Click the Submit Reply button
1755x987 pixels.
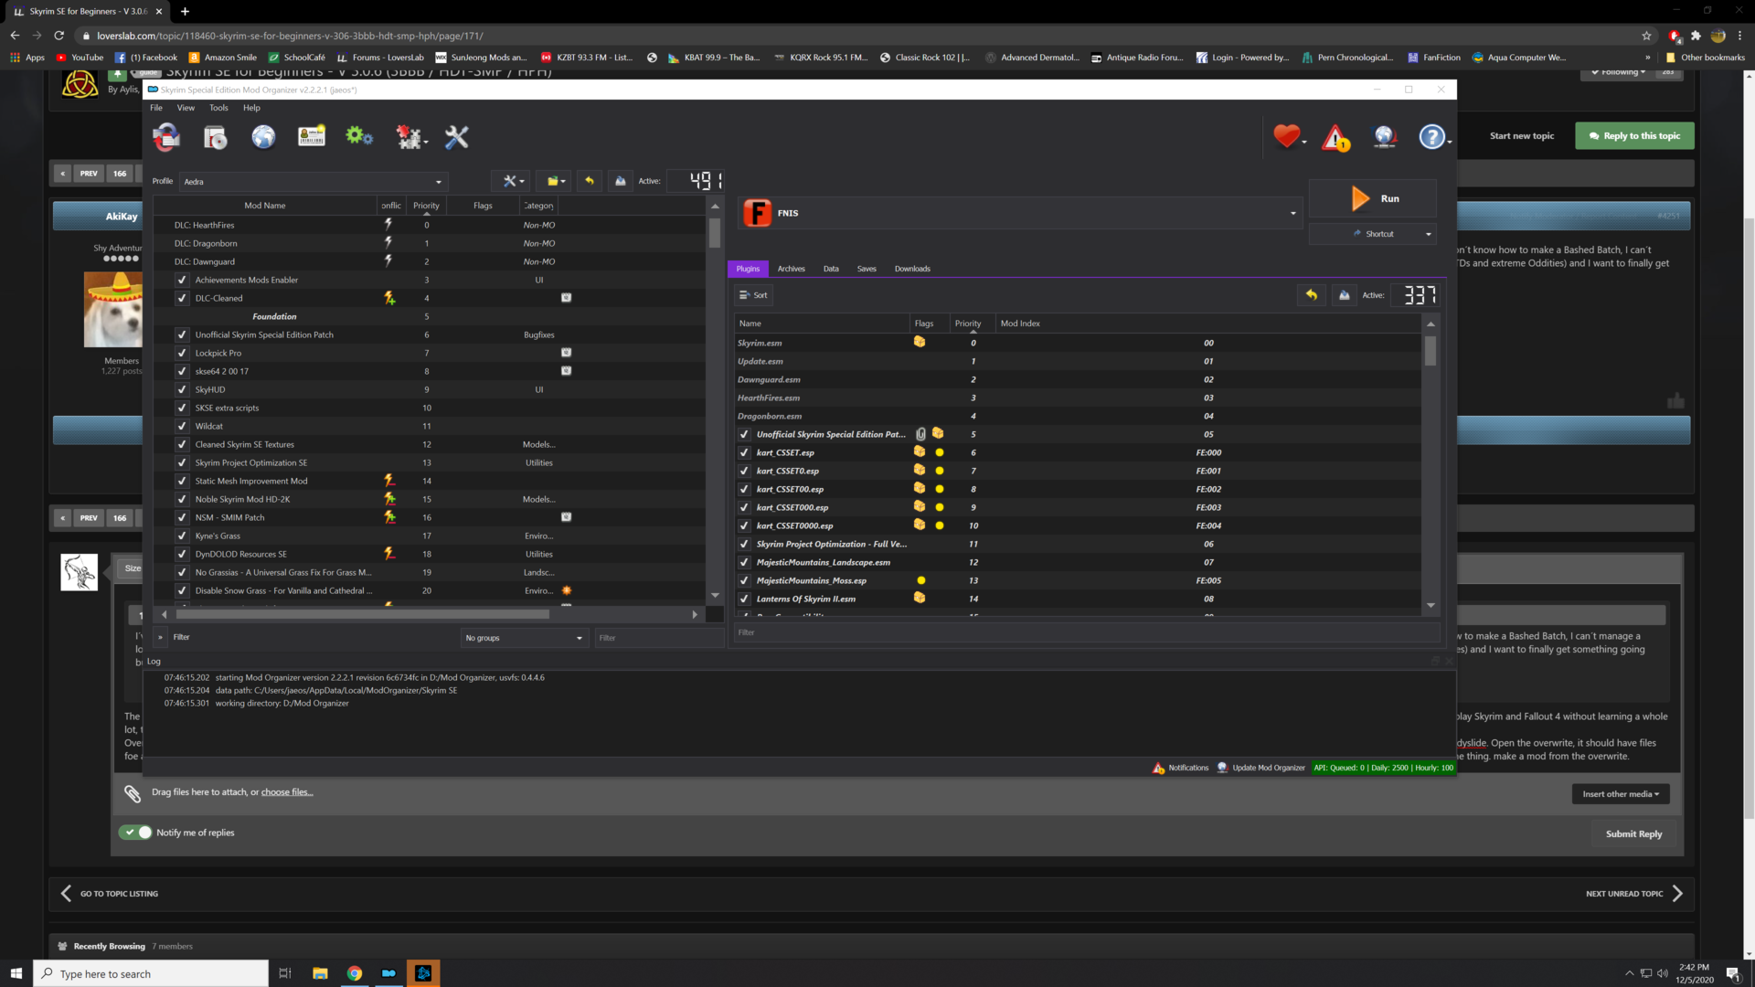(1634, 834)
